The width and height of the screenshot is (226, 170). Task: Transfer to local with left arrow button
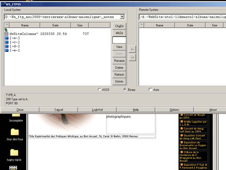pyautogui.click(x=132, y=49)
